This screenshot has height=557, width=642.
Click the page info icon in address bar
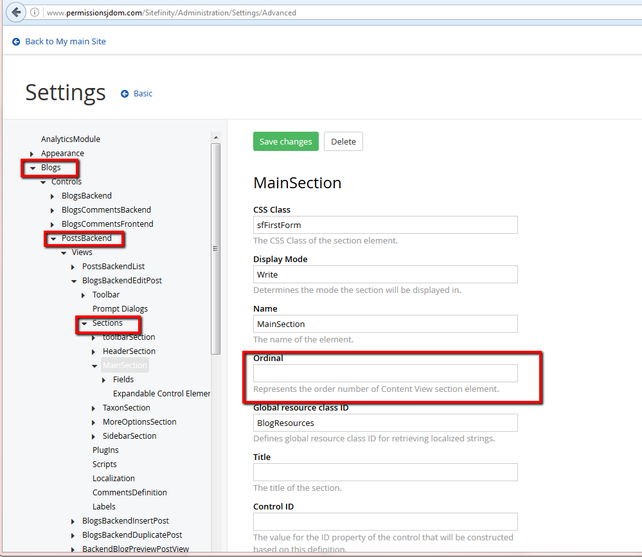click(34, 12)
